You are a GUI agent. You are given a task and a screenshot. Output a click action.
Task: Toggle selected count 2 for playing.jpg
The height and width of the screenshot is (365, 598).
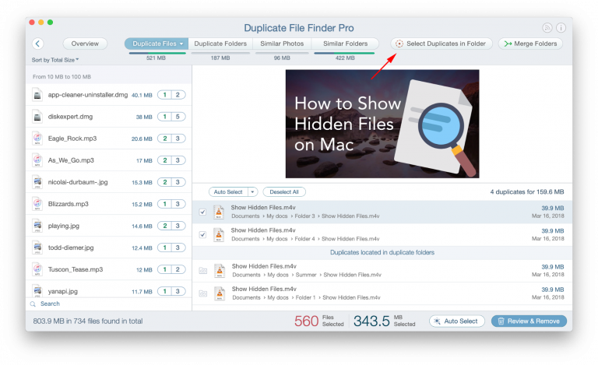pyautogui.click(x=165, y=226)
